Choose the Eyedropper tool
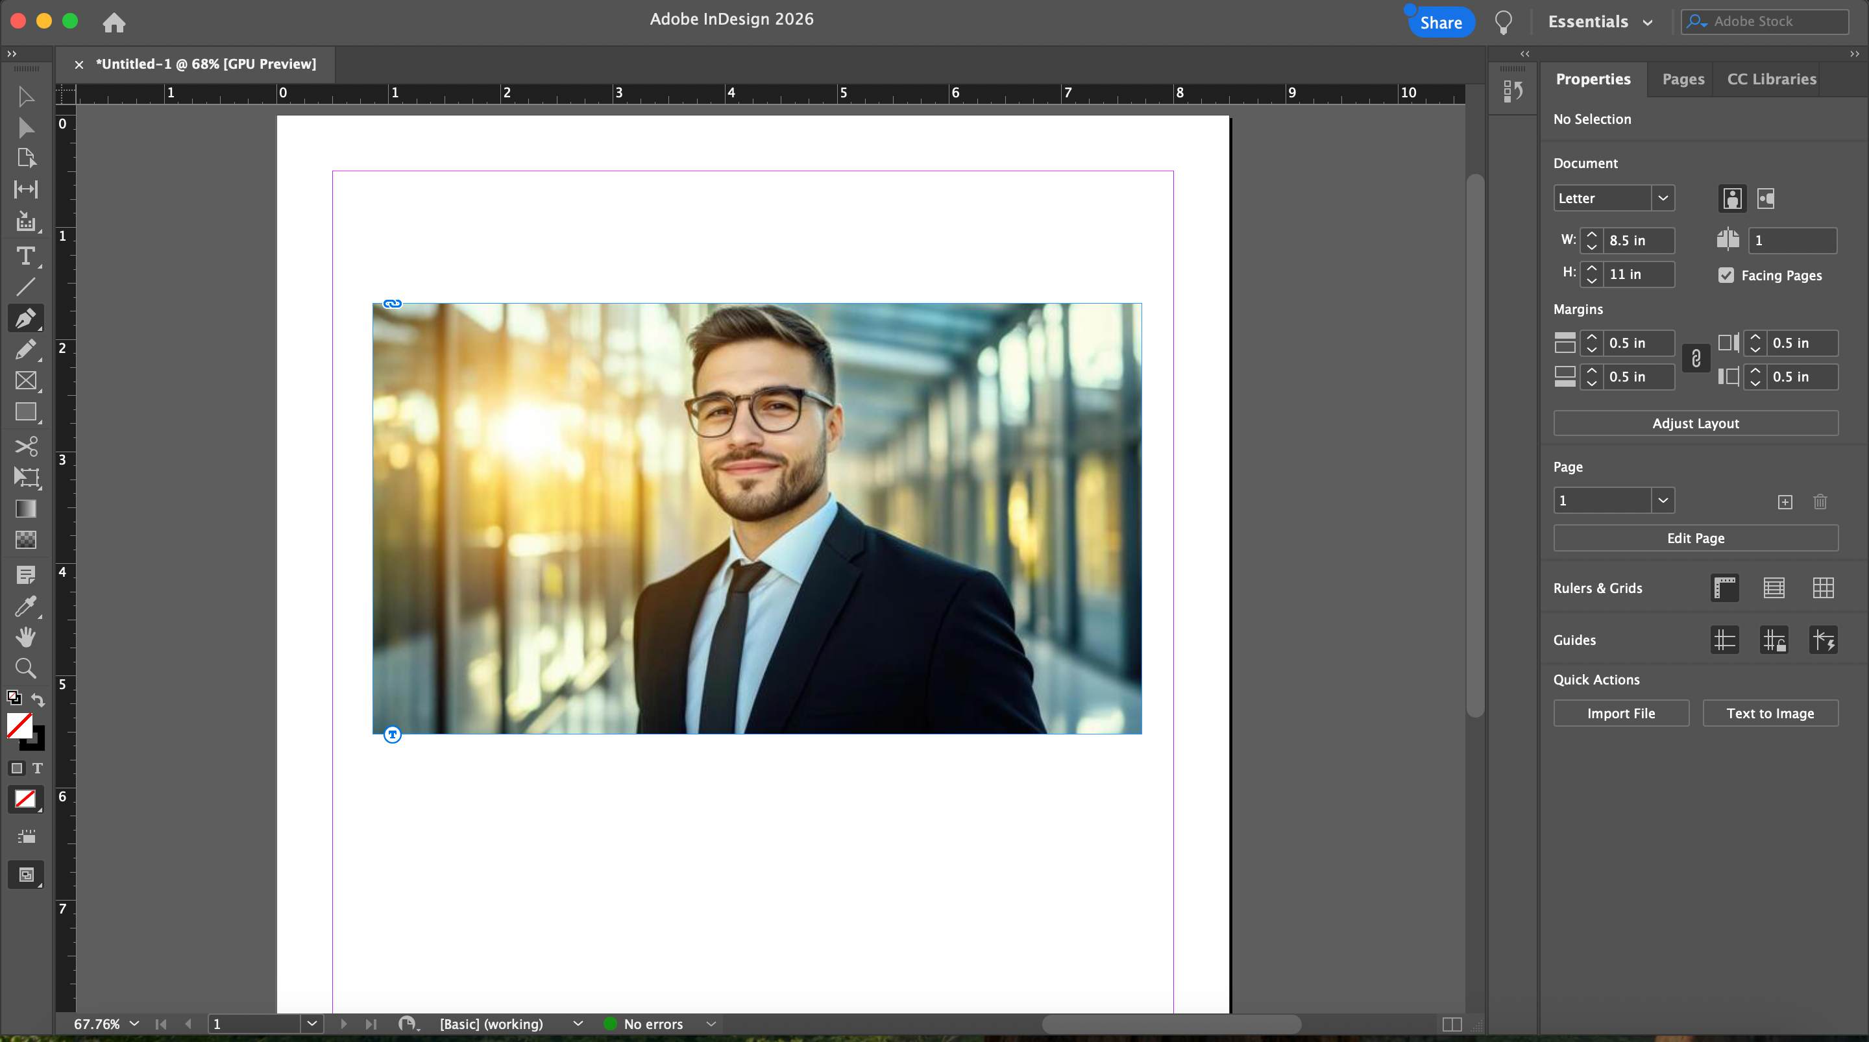This screenshot has width=1869, height=1042. pos(25,606)
